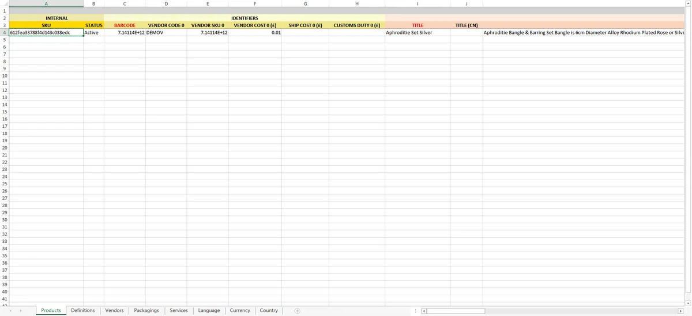This screenshot has width=692, height=316.
Task: Select row 20 header
Action: 5,148
